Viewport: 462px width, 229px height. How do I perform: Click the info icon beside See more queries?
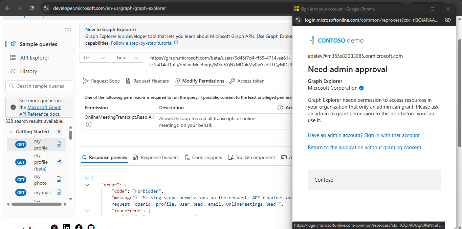click(13, 107)
